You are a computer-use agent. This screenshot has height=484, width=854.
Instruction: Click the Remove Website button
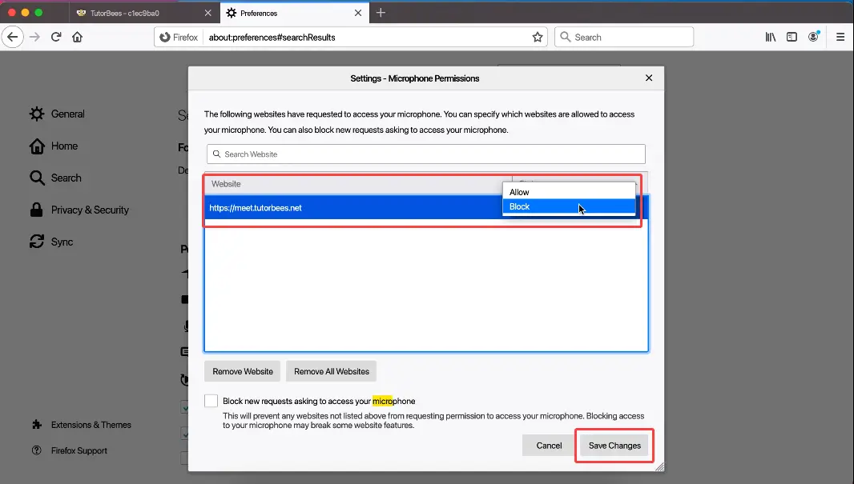(x=243, y=371)
